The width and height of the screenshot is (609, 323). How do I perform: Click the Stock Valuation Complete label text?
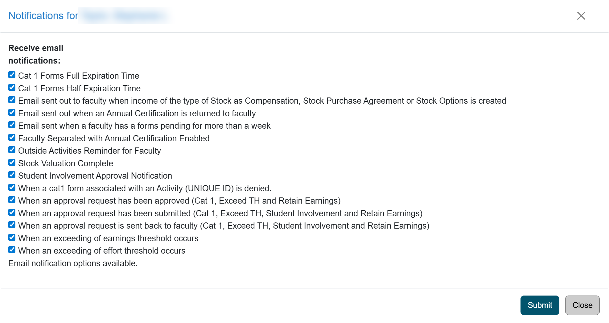click(x=66, y=163)
